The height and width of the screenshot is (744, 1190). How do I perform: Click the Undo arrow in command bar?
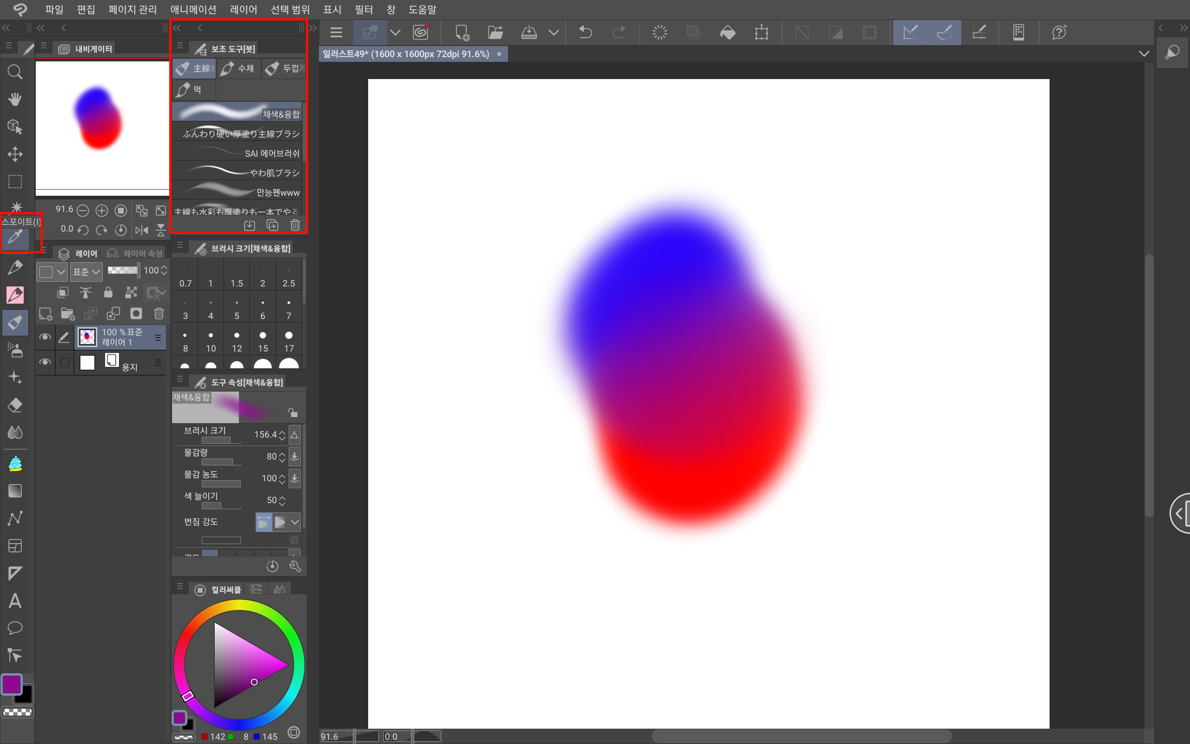(585, 33)
